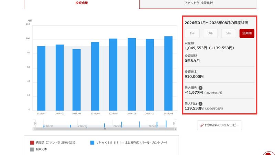
Task: Switch to ファンド別 成果比較 tab
Action: click(x=198, y=3)
